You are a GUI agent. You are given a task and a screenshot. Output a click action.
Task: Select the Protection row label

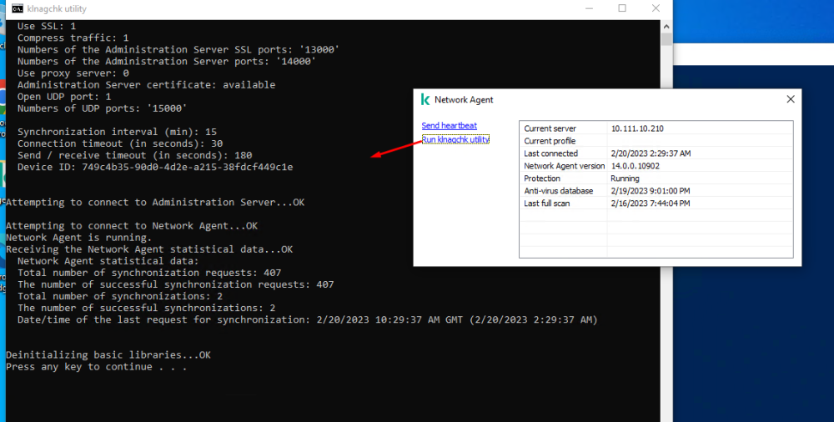pos(542,178)
